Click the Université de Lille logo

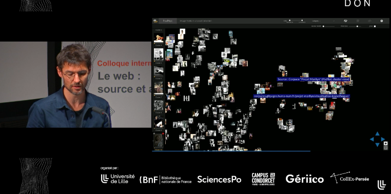[118, 179]
